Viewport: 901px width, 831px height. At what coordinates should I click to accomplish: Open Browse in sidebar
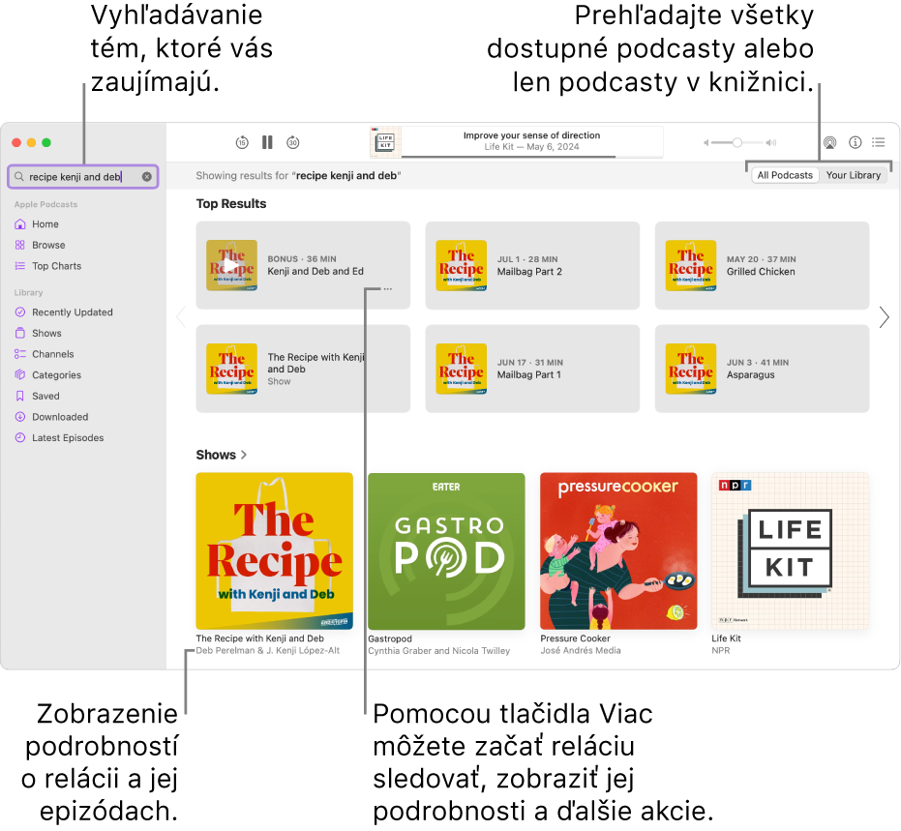pyautogui.click(x=48, y=245)
